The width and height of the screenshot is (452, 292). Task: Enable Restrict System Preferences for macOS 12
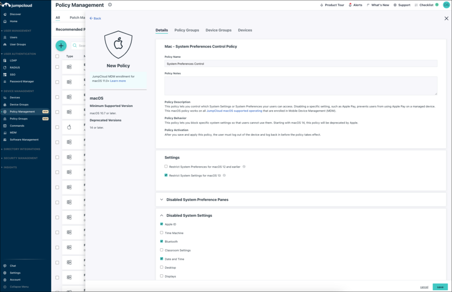(166, 167)
